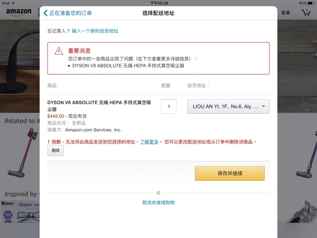Open the 了解更多 link
Viewport: 317px width, 238px height.
tap(149, 142)
